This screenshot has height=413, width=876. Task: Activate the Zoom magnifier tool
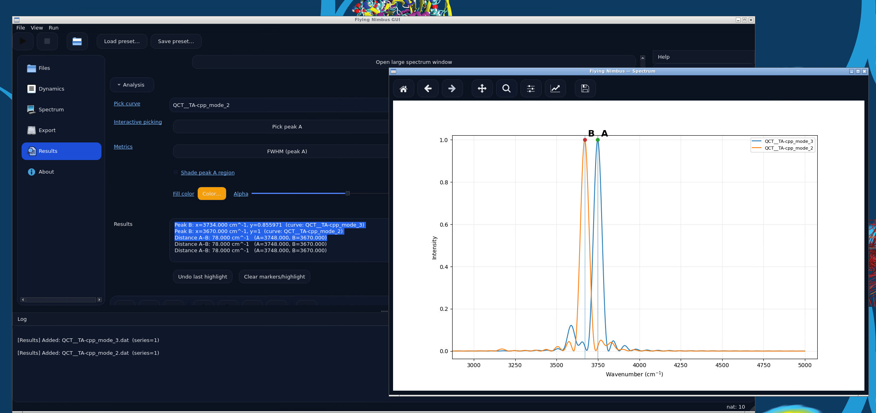click(x=507, y=89)
